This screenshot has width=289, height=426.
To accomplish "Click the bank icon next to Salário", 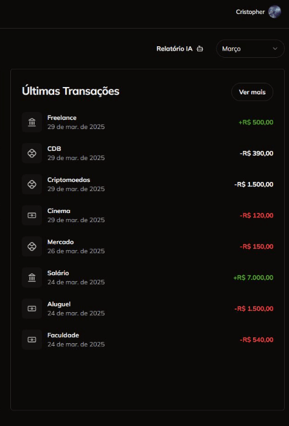I will pos(32,278).
